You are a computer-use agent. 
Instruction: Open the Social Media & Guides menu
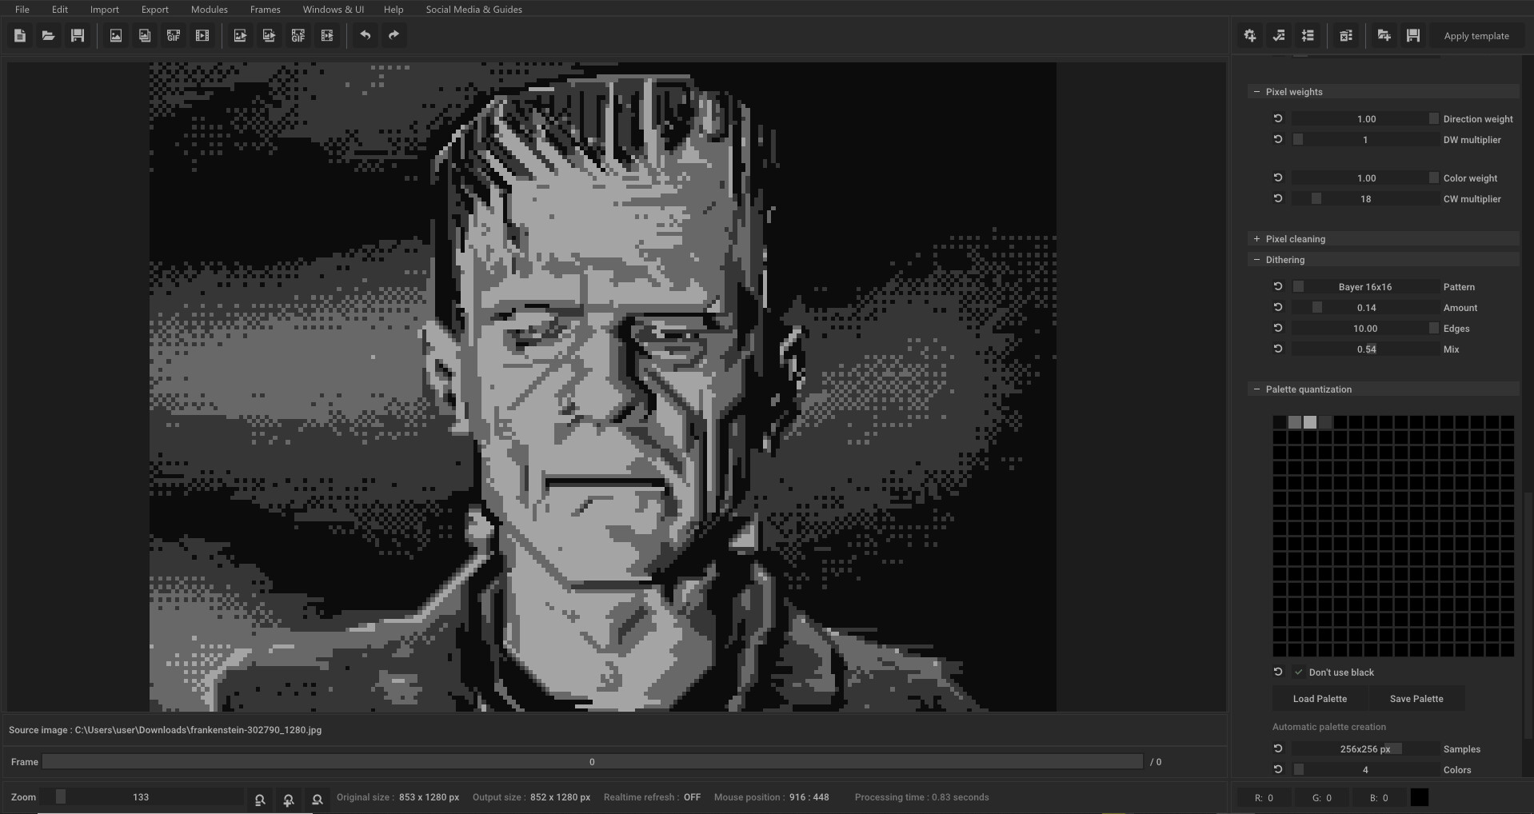(x=473, y=9)
